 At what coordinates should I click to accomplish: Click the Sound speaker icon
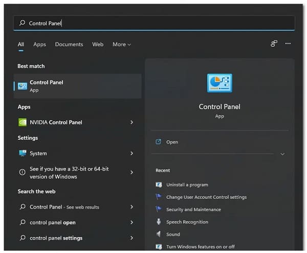(x=159, y=234)
